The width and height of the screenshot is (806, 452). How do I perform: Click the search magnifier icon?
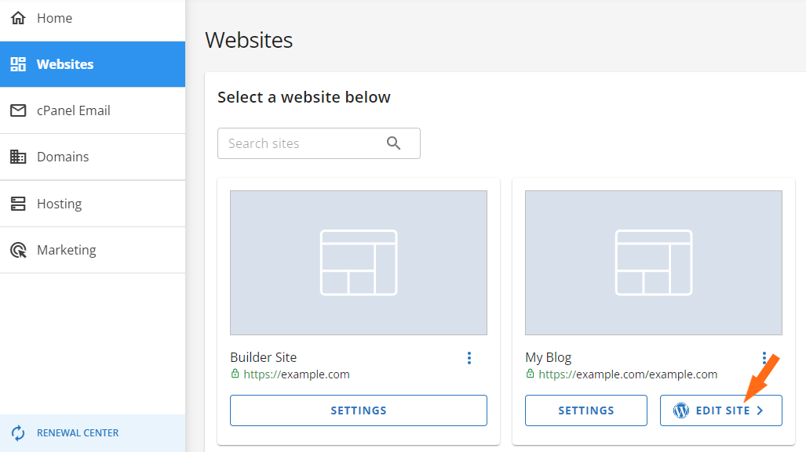[393, 143]
